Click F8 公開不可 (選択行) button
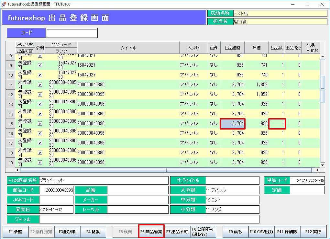This screenshot has height=239, width=330. [x=203, y=232]
